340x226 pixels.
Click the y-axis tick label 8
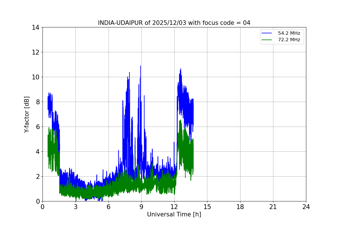click(x=37, y=102)
